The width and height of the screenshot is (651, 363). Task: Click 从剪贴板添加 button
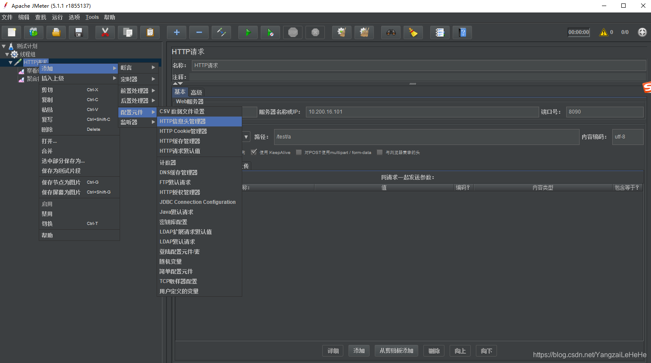click(397, 351)
